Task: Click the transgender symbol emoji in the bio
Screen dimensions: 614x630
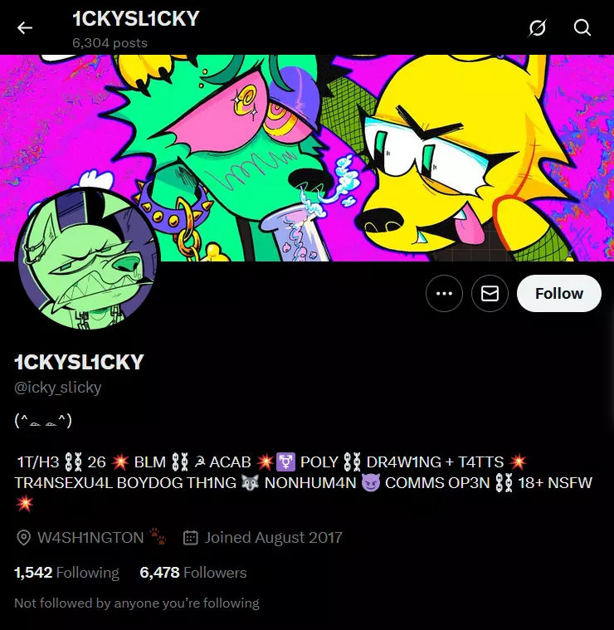Action: coord(285,462)
